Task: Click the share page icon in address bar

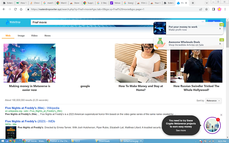Action: click(201, 9)
